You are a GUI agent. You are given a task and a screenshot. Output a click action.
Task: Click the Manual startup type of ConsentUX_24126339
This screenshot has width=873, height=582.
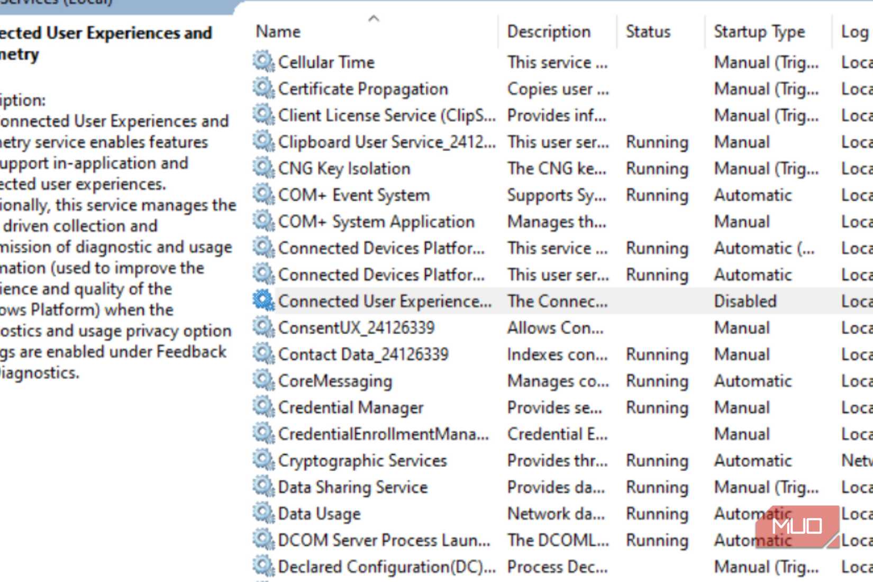[742, 328]
